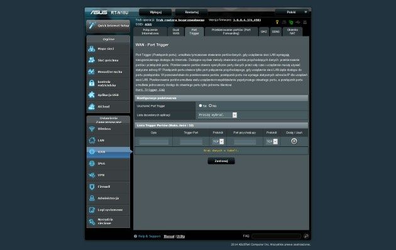Switch to Połączenie Internetowe tab
396x250 pixels.
tap(150, 32)
